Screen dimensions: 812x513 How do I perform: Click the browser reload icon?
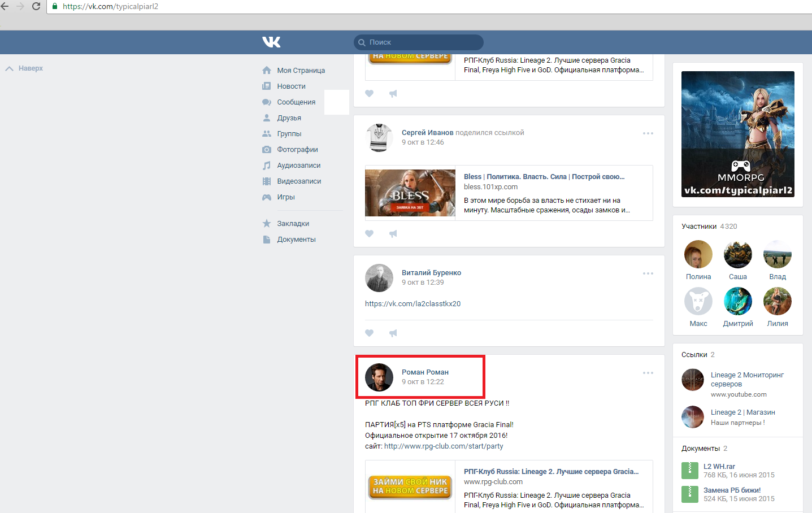tap(36, 6)
